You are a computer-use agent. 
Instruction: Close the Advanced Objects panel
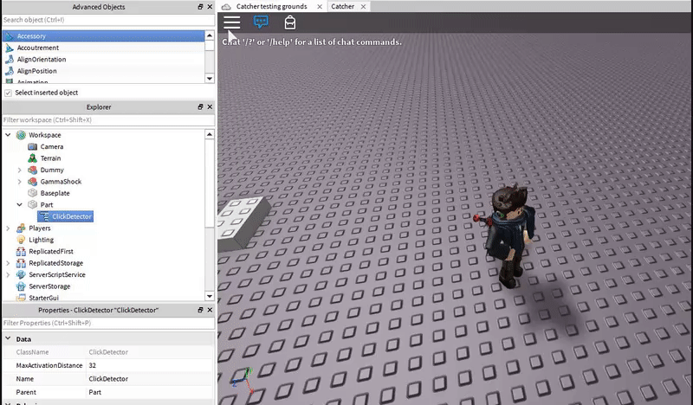(210, 7)
